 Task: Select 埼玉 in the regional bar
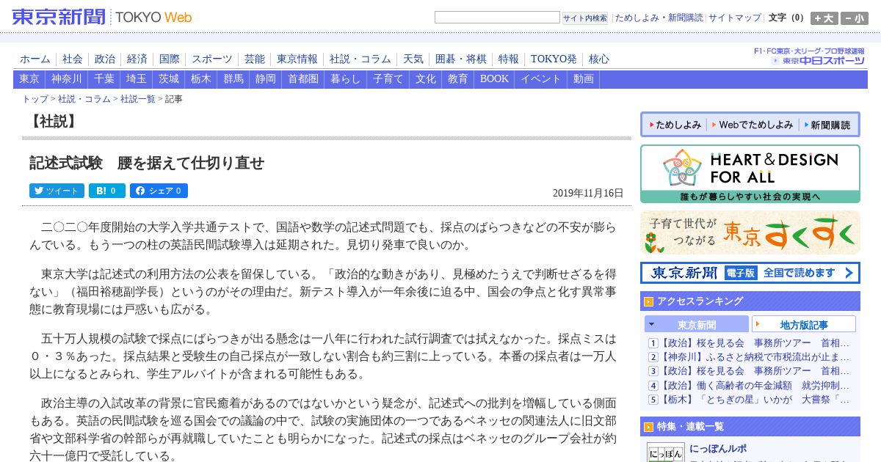(137, 79)
